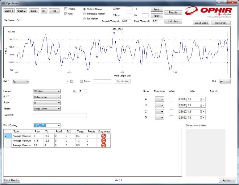
Task: Enable the Factor checkbox
Action: pyautogui.click(x=81, y=81)
